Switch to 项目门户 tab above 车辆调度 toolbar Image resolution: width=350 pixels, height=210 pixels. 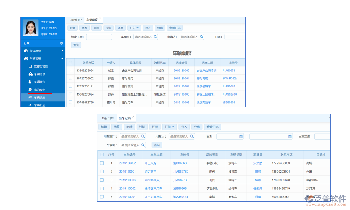pyautogui.click(x=76, y=20)
